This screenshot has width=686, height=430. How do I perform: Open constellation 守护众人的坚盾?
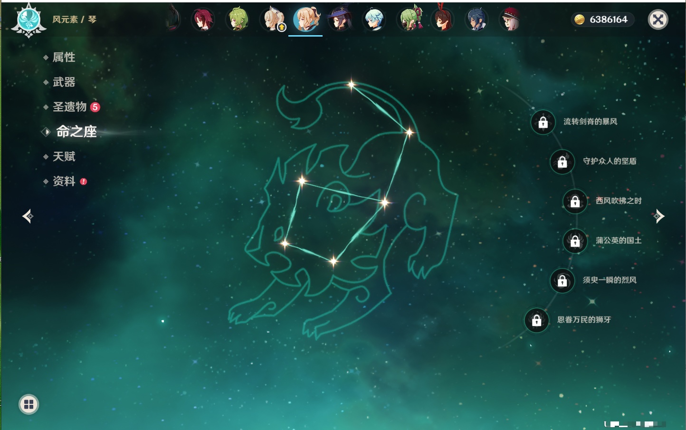pyautogui.click(x=610, y=161)
